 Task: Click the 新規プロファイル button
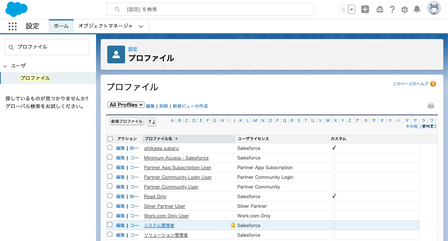point(127,121)
